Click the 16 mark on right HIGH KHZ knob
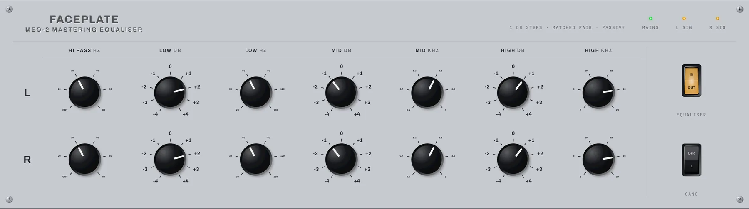Image resolution: width=749 pixels, height=209 pixels. [624, 156]
